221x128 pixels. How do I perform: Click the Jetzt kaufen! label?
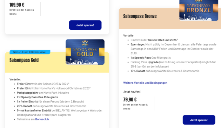(x=132, y=92)
